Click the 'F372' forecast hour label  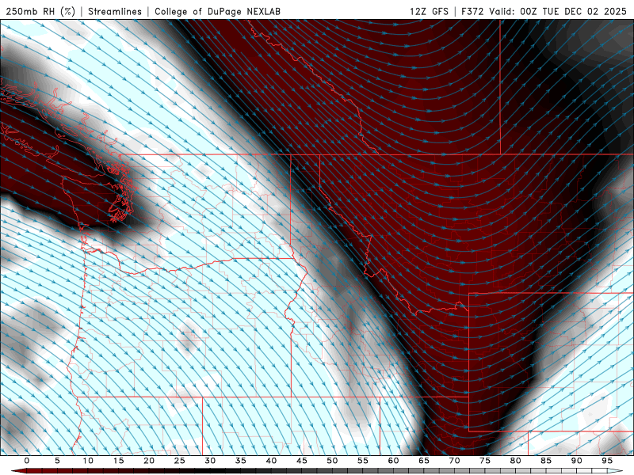pyautogui.click(x=472, y=11)
